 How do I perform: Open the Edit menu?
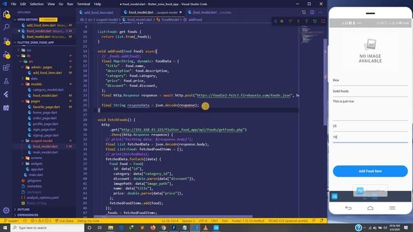click(x=23, y=4)
